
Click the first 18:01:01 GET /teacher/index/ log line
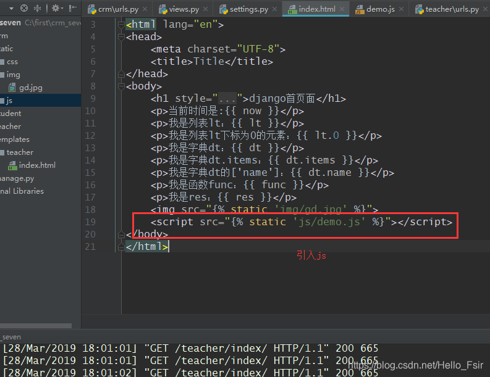click(x=191, y=348)
